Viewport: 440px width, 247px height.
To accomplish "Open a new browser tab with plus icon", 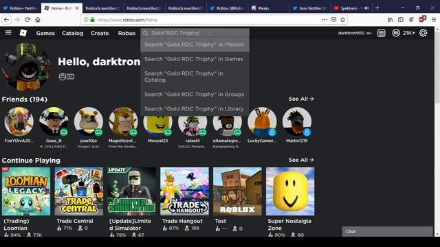I will [x=377, y=8].
